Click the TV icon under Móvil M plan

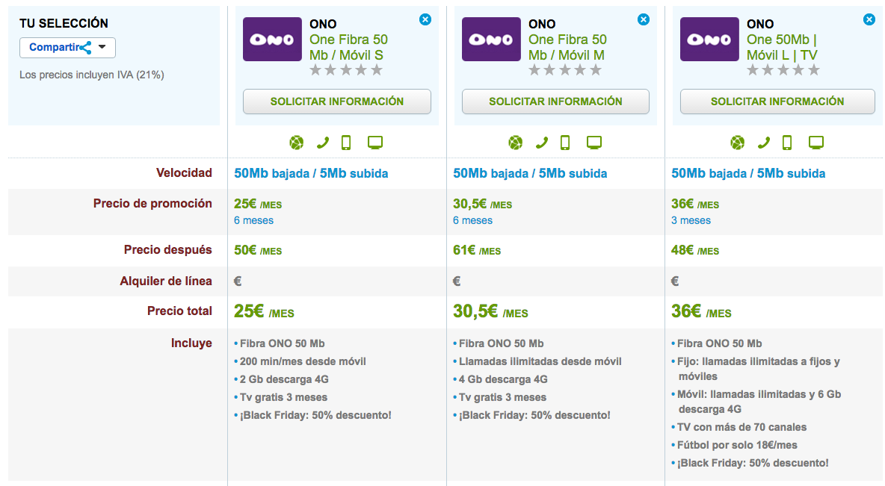coord(594,143)
